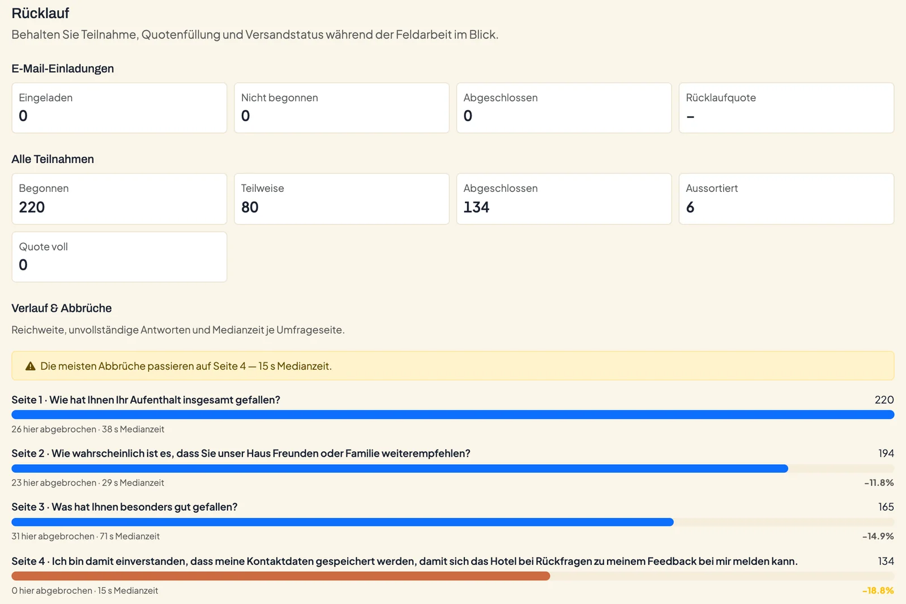Click the 194 reach count for Seite 2
Image resolution: width=906 pixels, height=604 pixels.
[x=886, y=453]
